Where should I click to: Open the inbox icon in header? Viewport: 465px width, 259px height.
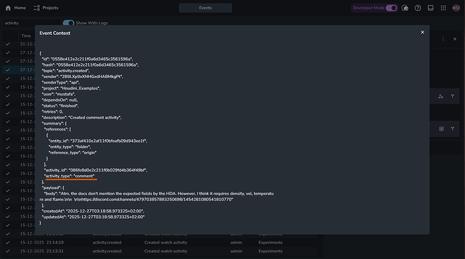coord(431,8)
